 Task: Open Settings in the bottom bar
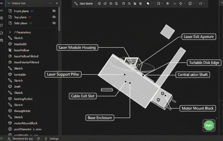click(52, 139)
